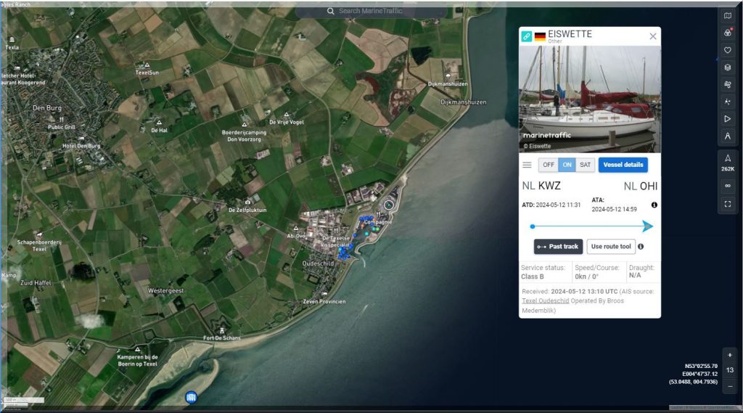This screenshot has width=743, height=413.
Task: Open the map type icon in sidebar
Action: click(x=728, y=16)
